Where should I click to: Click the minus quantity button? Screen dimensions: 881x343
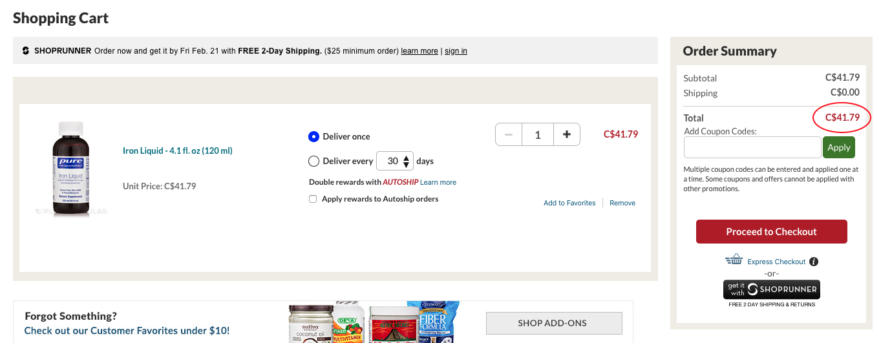tap(509, 134)
